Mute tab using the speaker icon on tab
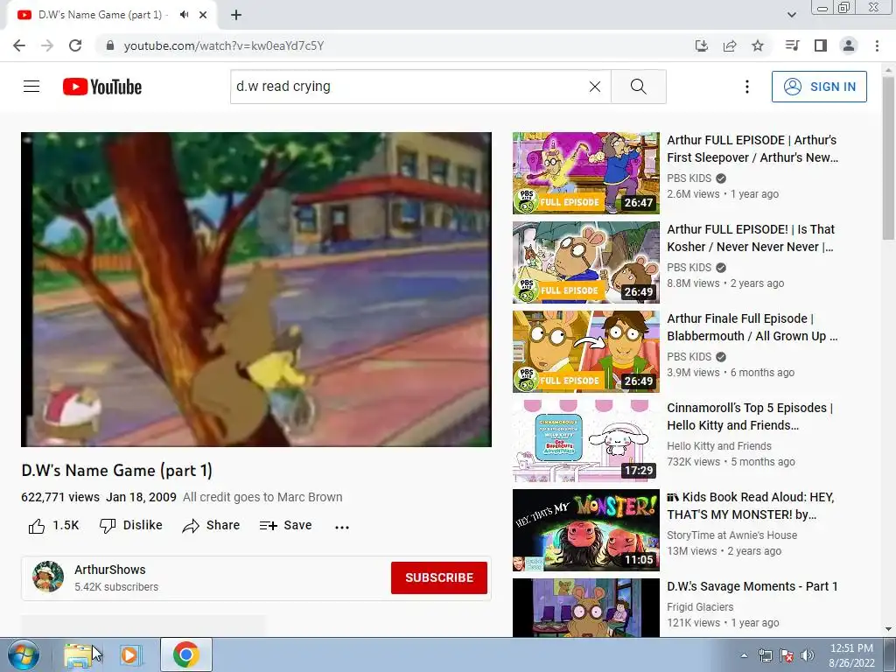The width and height of the screenshot is (896, 672). coord(184,15)
